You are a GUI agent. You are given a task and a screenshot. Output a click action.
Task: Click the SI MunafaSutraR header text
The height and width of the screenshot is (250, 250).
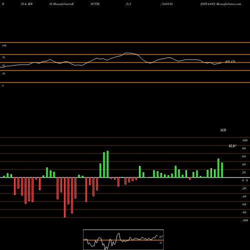61,4
